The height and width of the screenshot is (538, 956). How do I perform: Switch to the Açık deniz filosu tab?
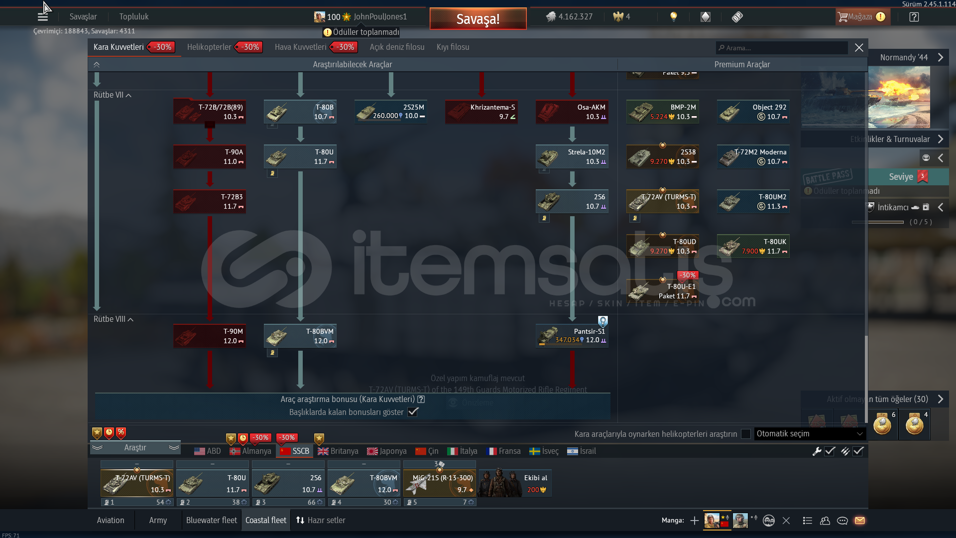[397, 47]
